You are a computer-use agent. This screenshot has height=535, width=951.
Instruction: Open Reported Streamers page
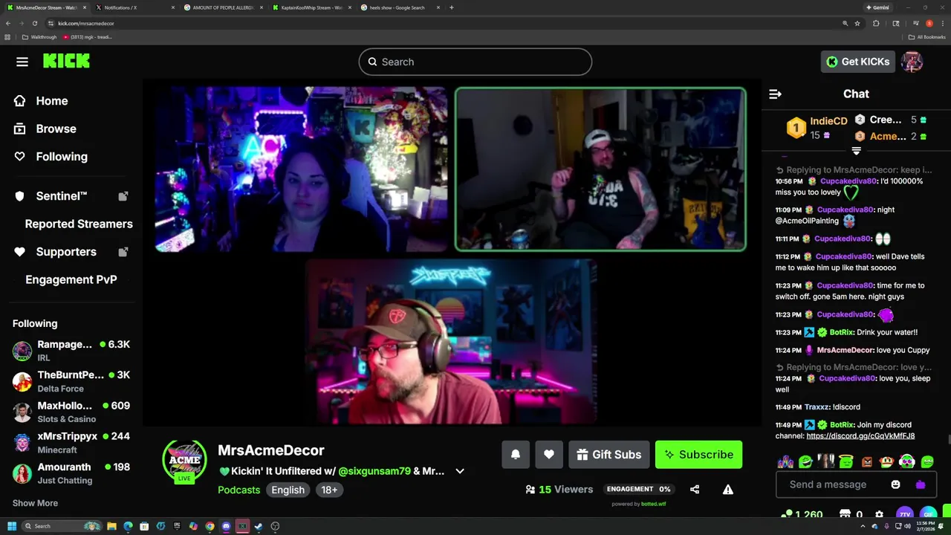[79, 224]
